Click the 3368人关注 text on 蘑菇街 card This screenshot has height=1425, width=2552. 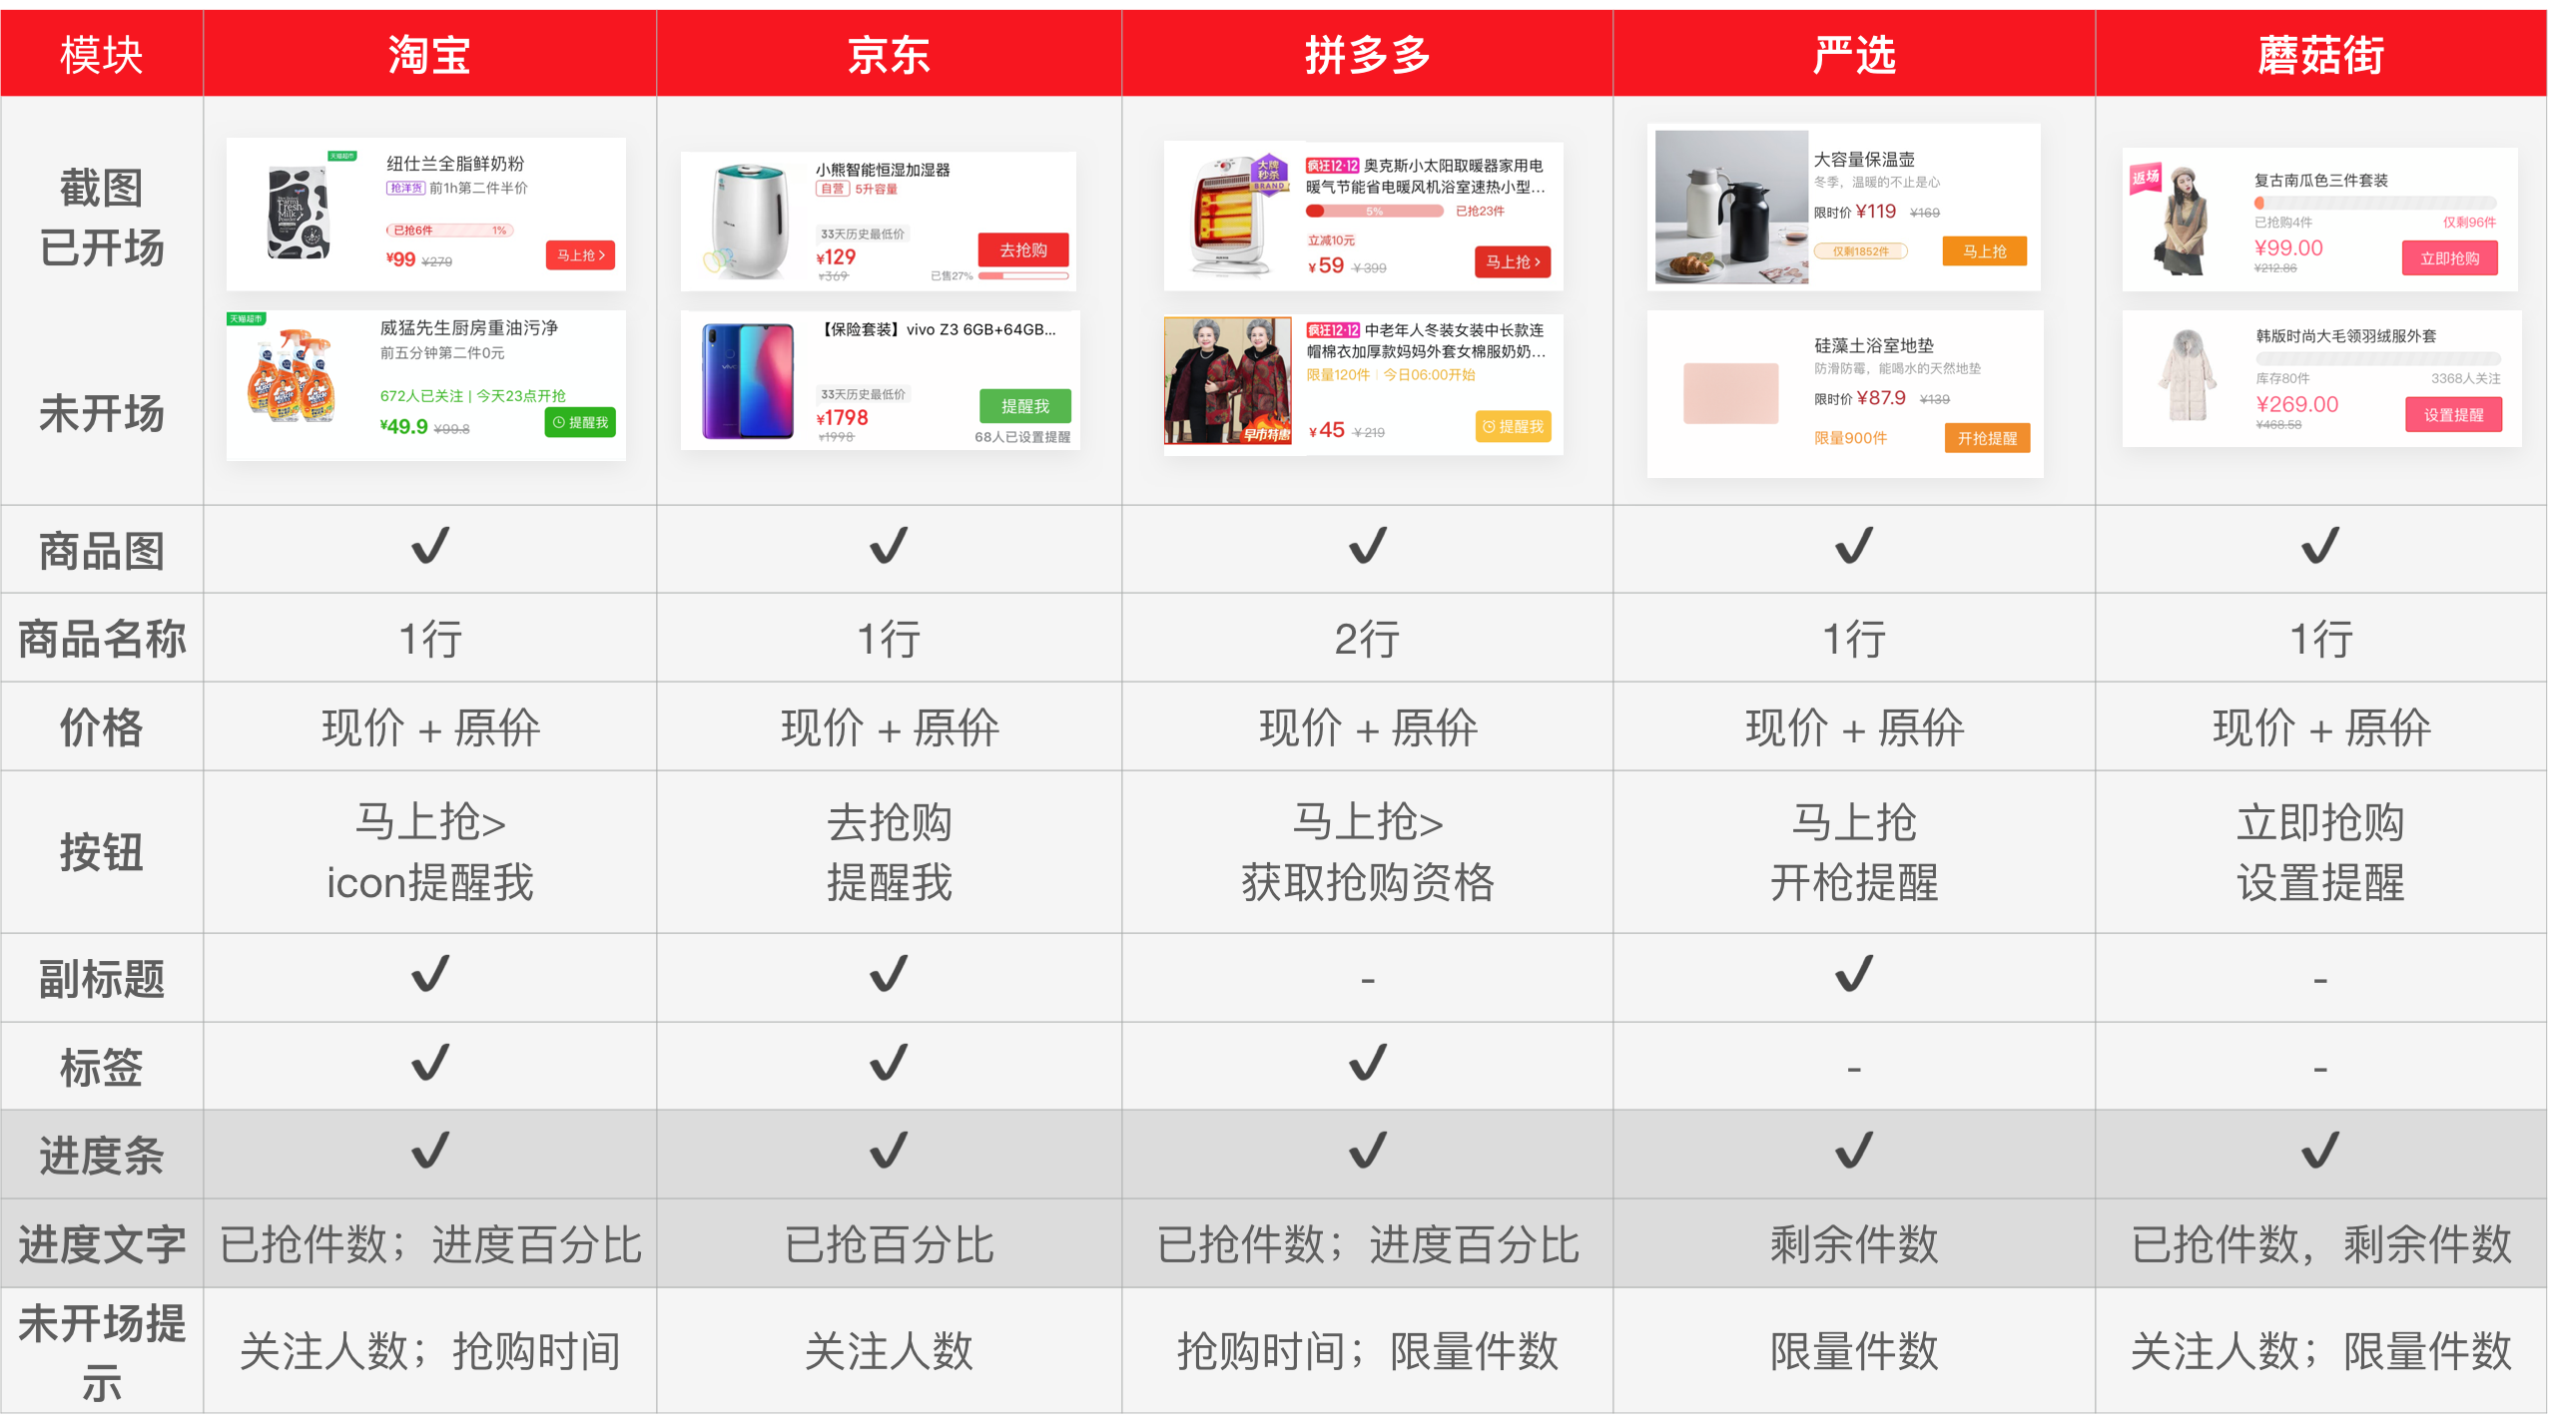pyautogui.click(x=2465, y=378)
